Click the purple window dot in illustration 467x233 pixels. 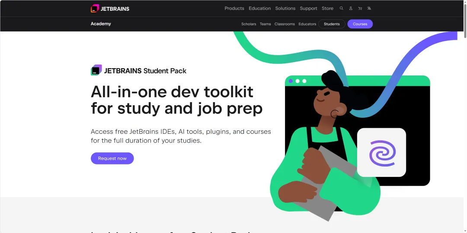pos(291,81)
